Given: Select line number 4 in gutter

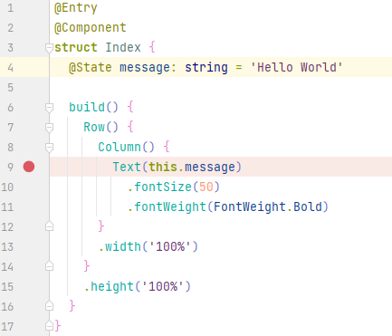Looking at the screenshot, I should click(11, 67).
